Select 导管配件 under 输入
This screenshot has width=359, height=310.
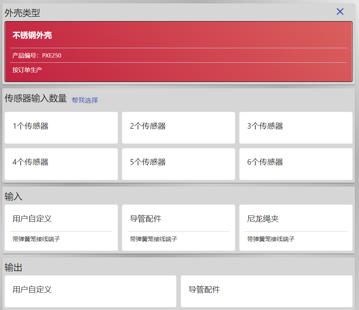178,228
